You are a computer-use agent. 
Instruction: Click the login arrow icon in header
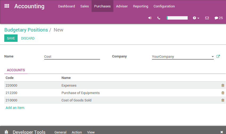click(x=150, y=18)
